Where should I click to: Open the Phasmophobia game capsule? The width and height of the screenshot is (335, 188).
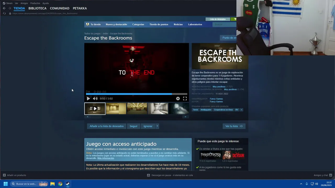pos(211,155)
